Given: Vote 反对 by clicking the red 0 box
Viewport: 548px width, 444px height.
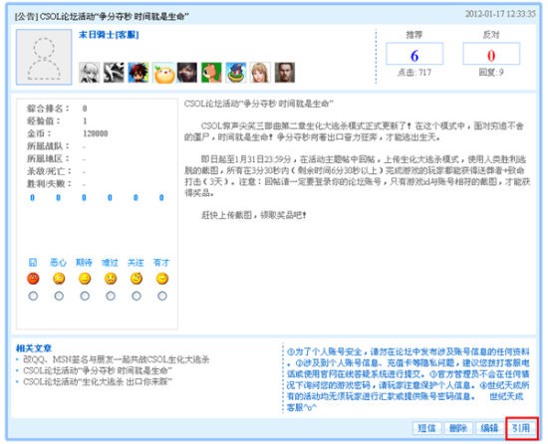Looking at the screenshot, I should (491, 54).
